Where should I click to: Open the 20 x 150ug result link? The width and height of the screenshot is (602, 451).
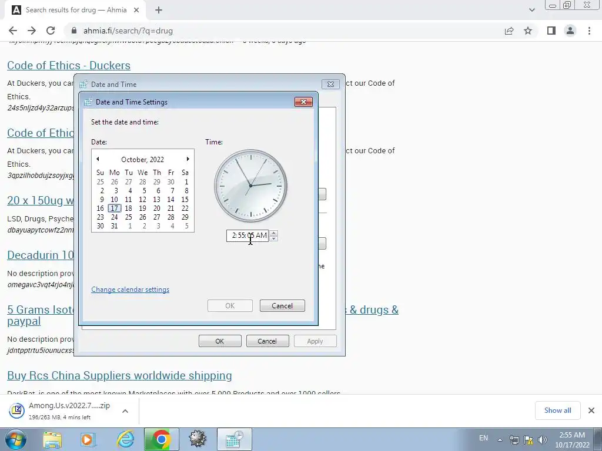pos(41,200)
